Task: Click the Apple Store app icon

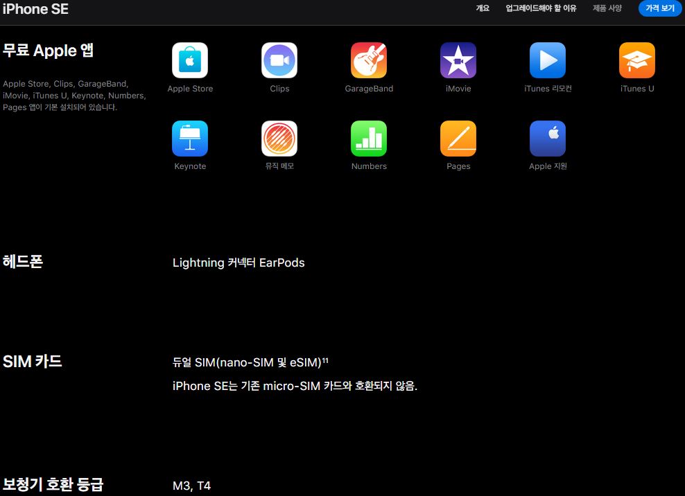Action: [x=190, y=60]
